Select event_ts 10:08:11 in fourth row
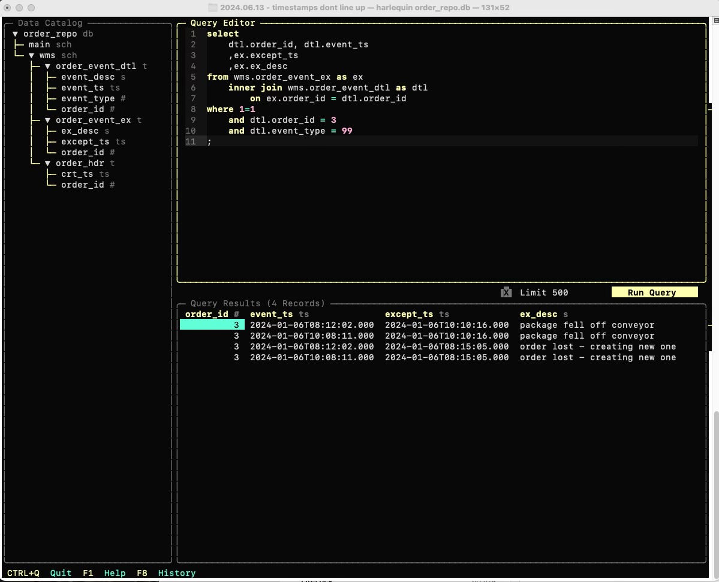The image size is (719, 582). coord(312,357)
